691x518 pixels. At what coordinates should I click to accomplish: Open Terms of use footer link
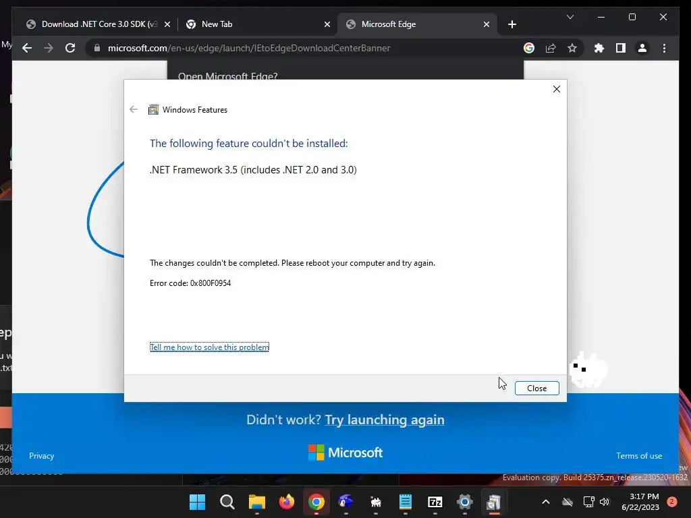(639, 456)
